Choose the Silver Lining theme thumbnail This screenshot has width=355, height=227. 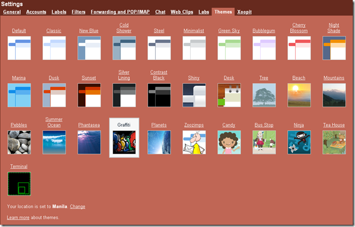coord(124,95)
